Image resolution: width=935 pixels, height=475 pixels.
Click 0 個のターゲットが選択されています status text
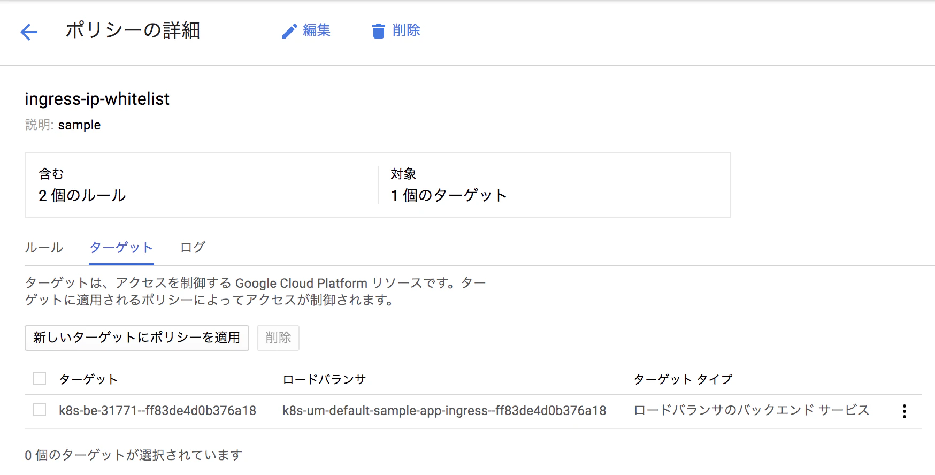pyautogui.click(x=134, y=455)
